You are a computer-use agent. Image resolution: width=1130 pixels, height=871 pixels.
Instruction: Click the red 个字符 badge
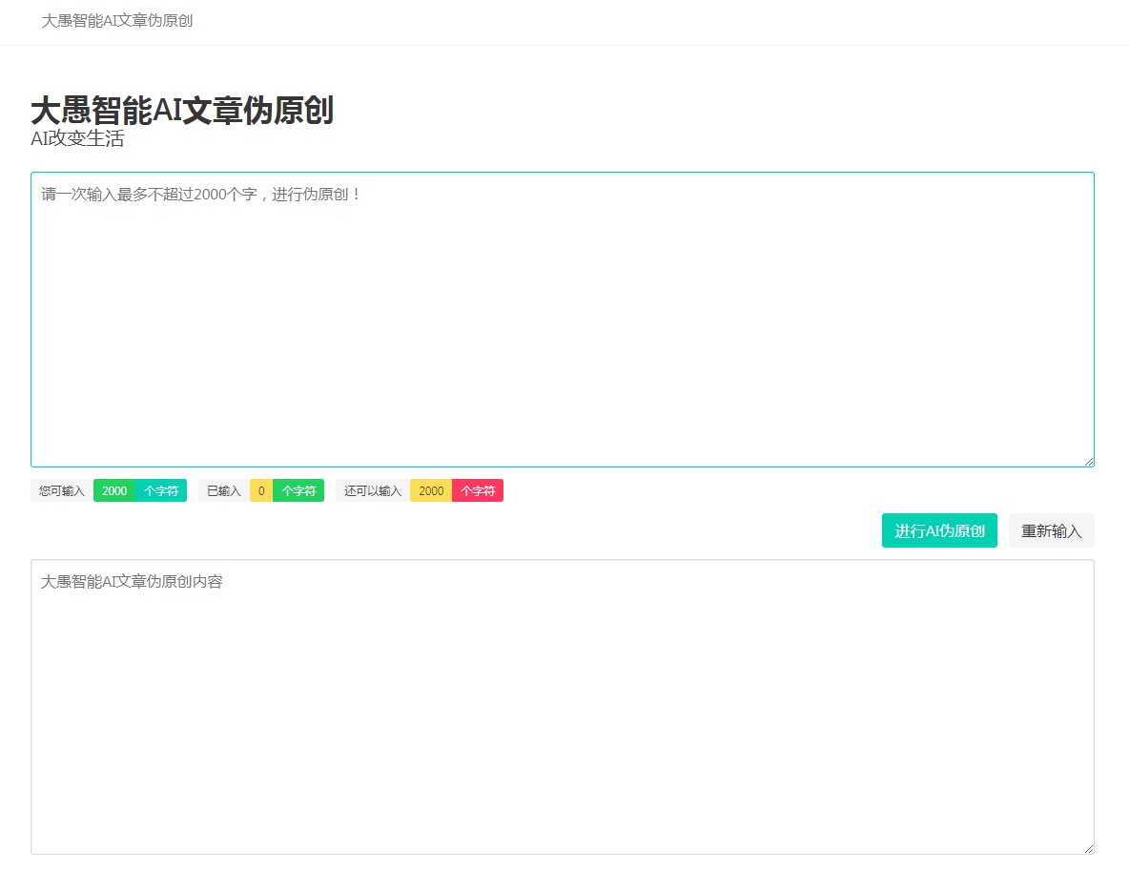[477, 490]
